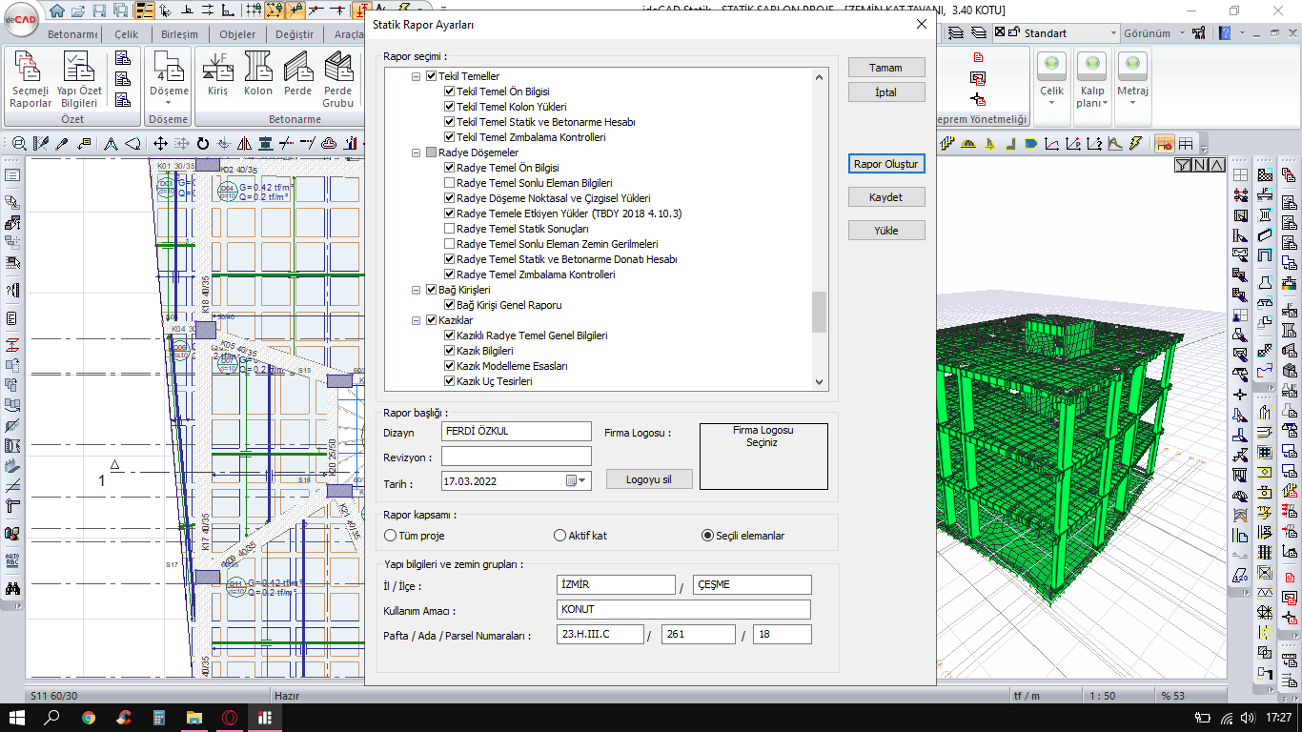Screen dimensions: 1302x732
Task: Switch to the Değiştir ribbon tab
Action: [295, 34]
